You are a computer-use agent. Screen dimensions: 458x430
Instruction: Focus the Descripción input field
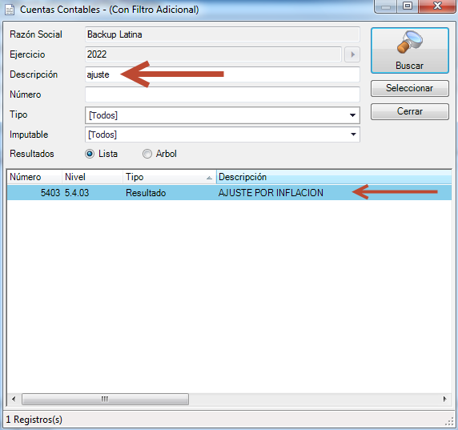pos(223,74)
